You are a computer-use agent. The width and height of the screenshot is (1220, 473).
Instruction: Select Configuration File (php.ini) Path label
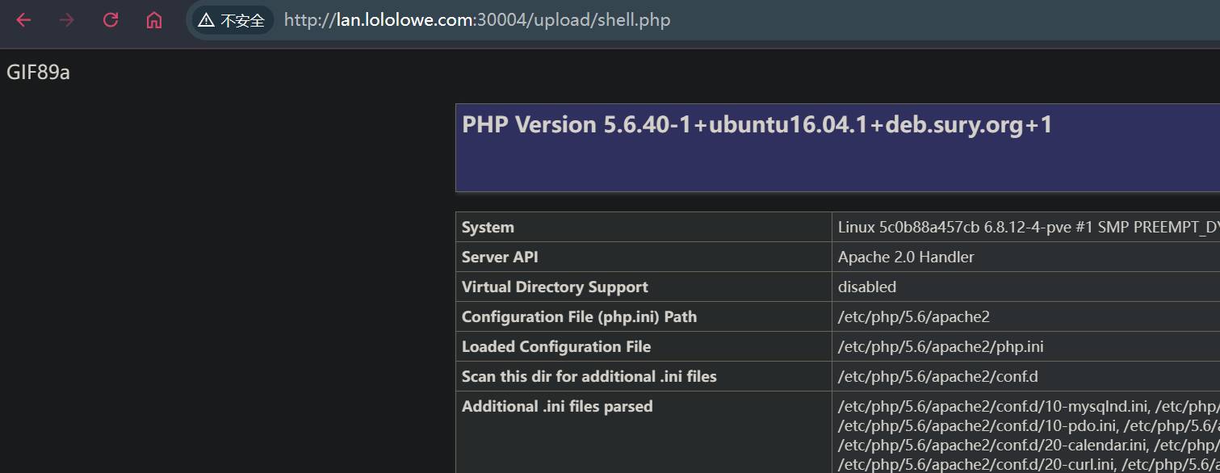[579, 317]
